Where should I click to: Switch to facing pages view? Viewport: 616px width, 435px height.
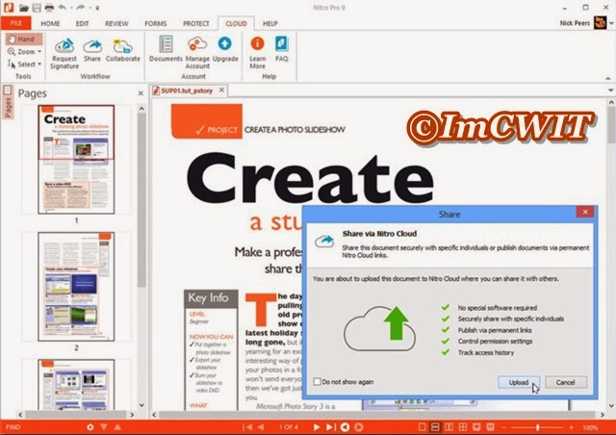pyautogui.click(x=449, y=427)
